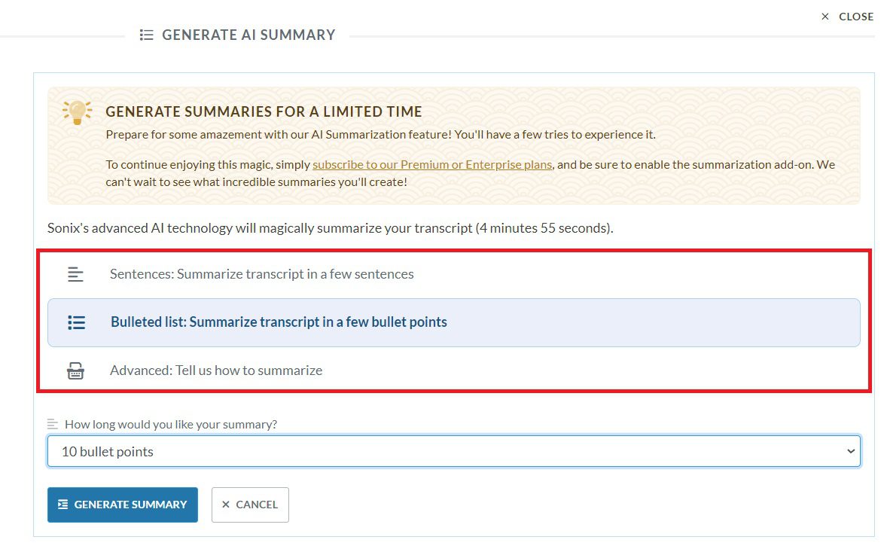
Task: Click the Advanced summarize printer-style icon
Action: [x=75, y=370]
